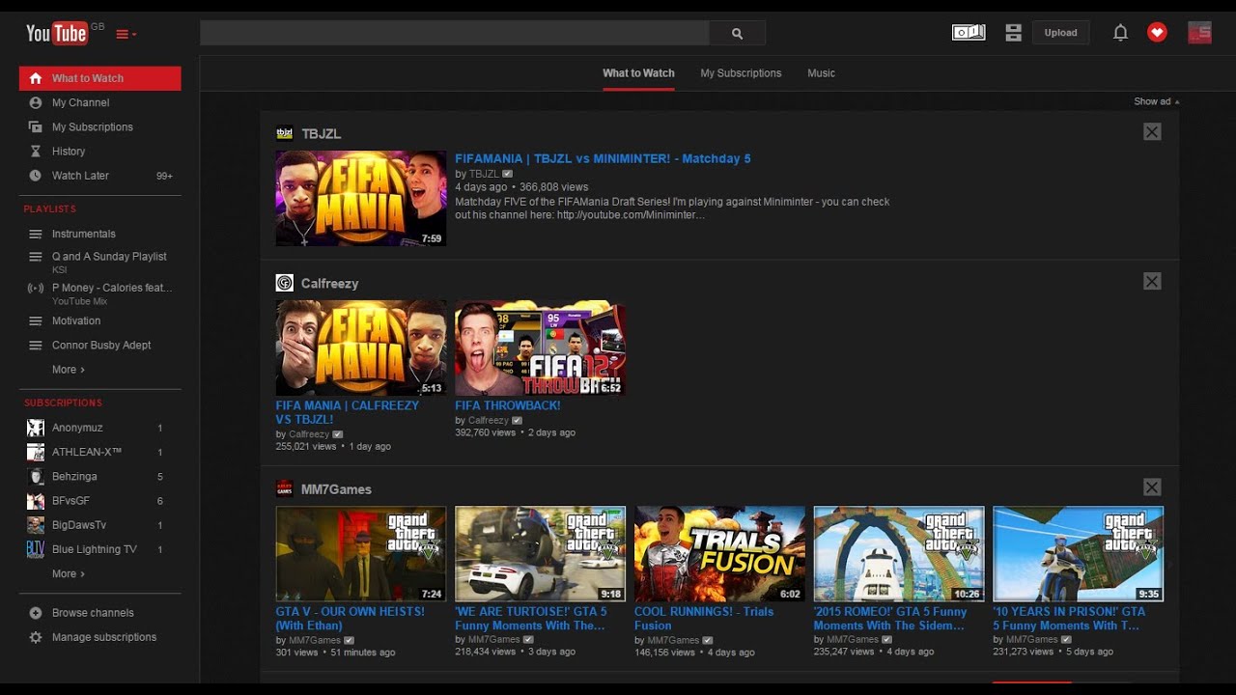Focus the YouTube search box
Image resolution: width=1236 pixels, height=695 pixels.
click(x=454, y=33)
